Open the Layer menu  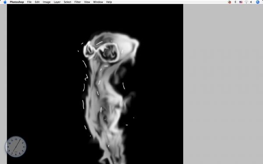click(57, 2)
